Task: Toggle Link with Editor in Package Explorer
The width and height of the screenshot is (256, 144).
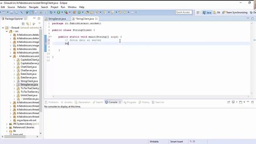Action: tap(28, 24)
